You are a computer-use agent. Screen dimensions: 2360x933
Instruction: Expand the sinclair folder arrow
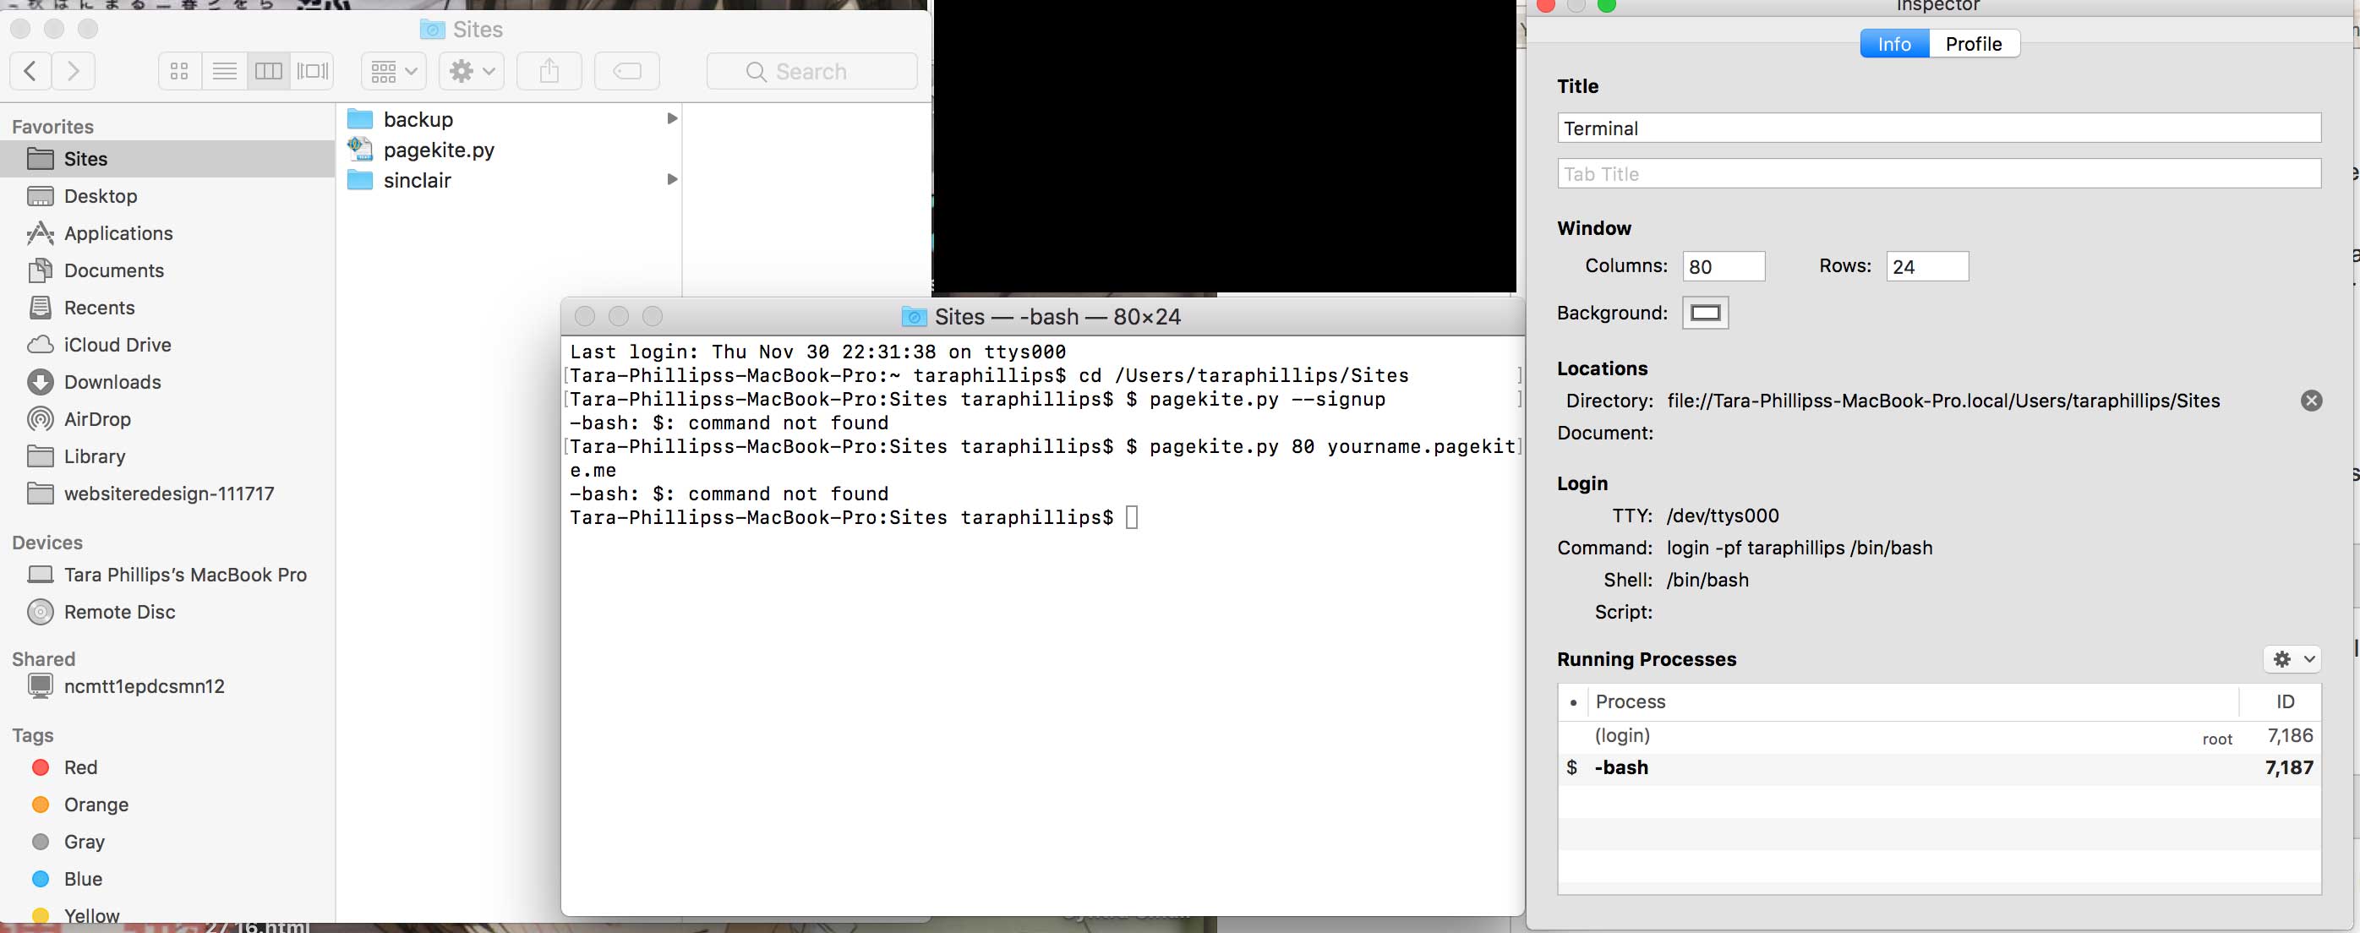(671, 179)
